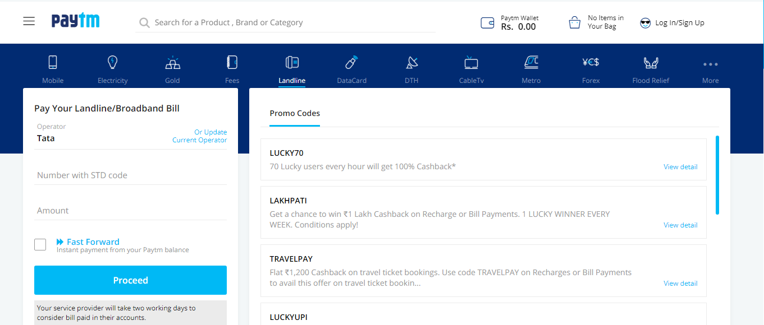Click the Gold category label
This screenshot has height=325, width=764.
click(172, 81)
